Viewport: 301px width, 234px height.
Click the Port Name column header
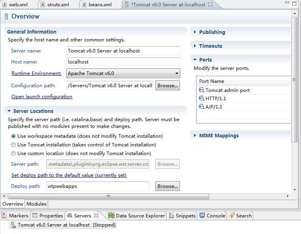coord(244,81)
